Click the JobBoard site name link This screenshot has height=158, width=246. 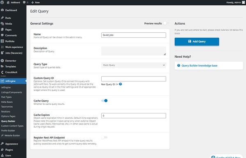(15, 2)
